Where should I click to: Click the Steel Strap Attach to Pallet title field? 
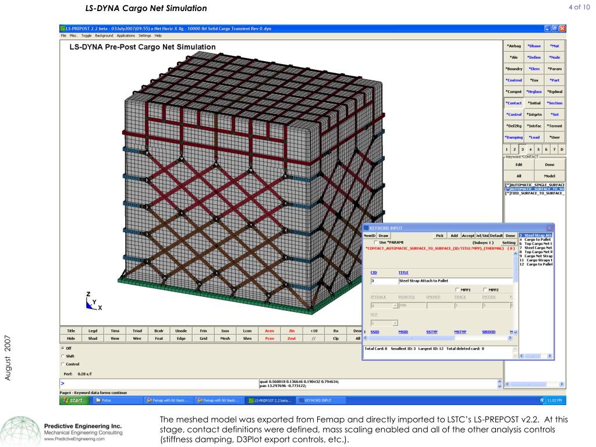[x=455, y=281]
